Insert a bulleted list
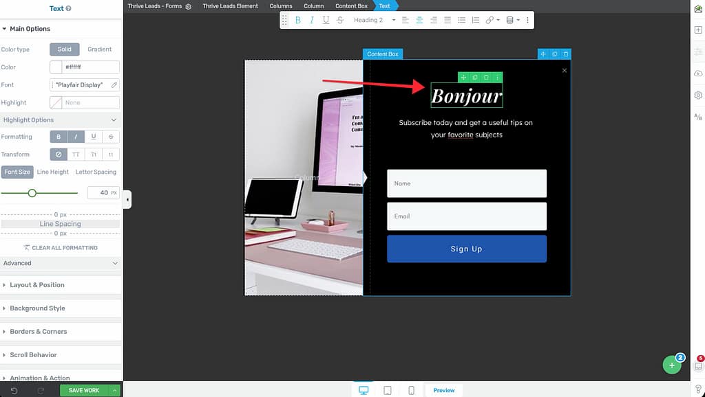This screenshot has height=397, width=705. 461,21
